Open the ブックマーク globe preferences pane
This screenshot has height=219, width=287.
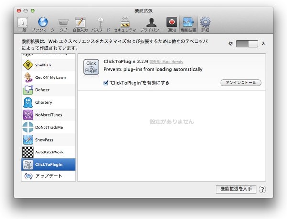[x=43, y=24]
